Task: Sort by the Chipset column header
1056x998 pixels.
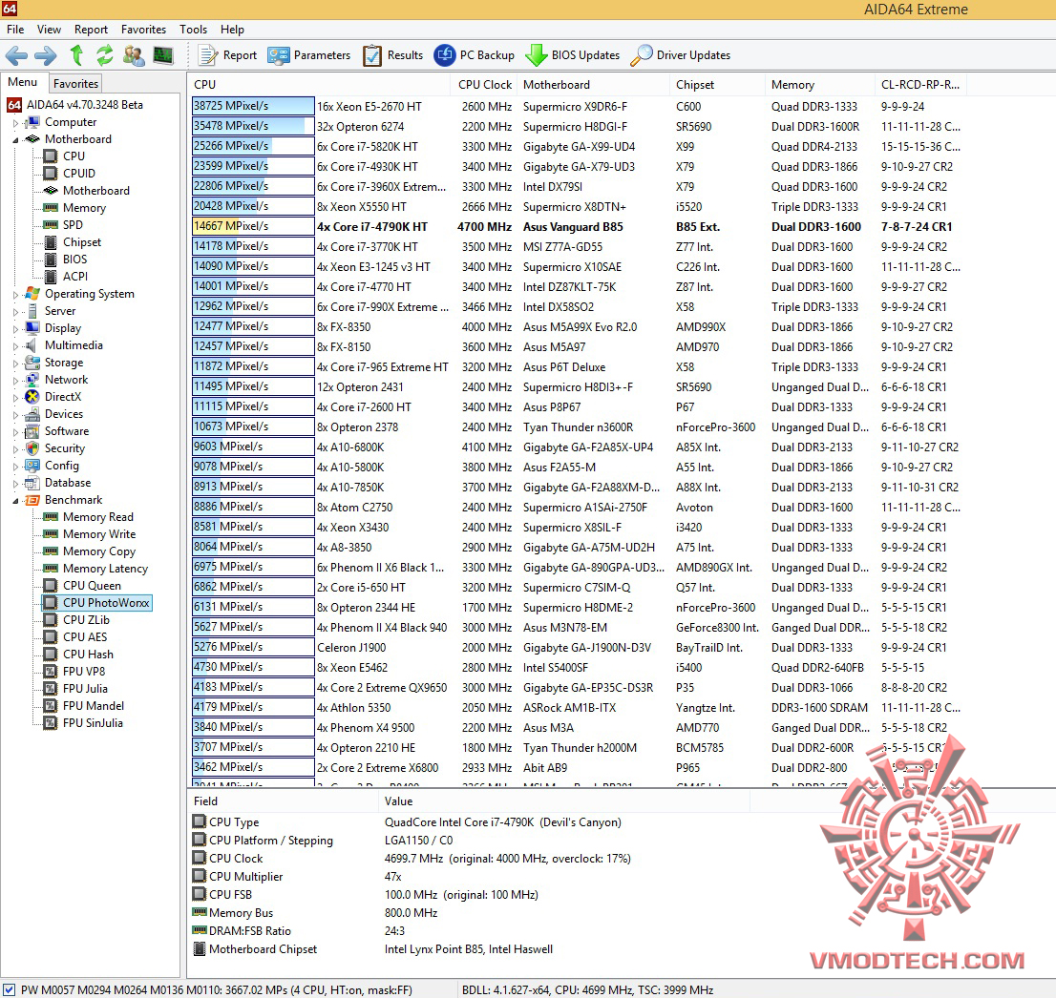Action: tap(718, 85)
